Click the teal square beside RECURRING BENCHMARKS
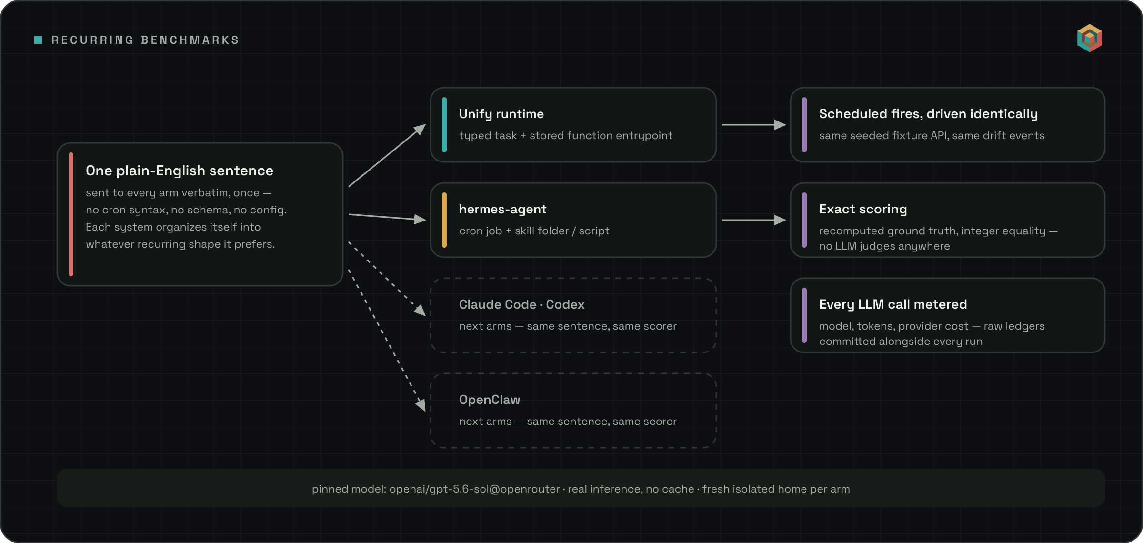Image resolution: width=1143 pixels, height=543 pixels. [x=39, y=40]
